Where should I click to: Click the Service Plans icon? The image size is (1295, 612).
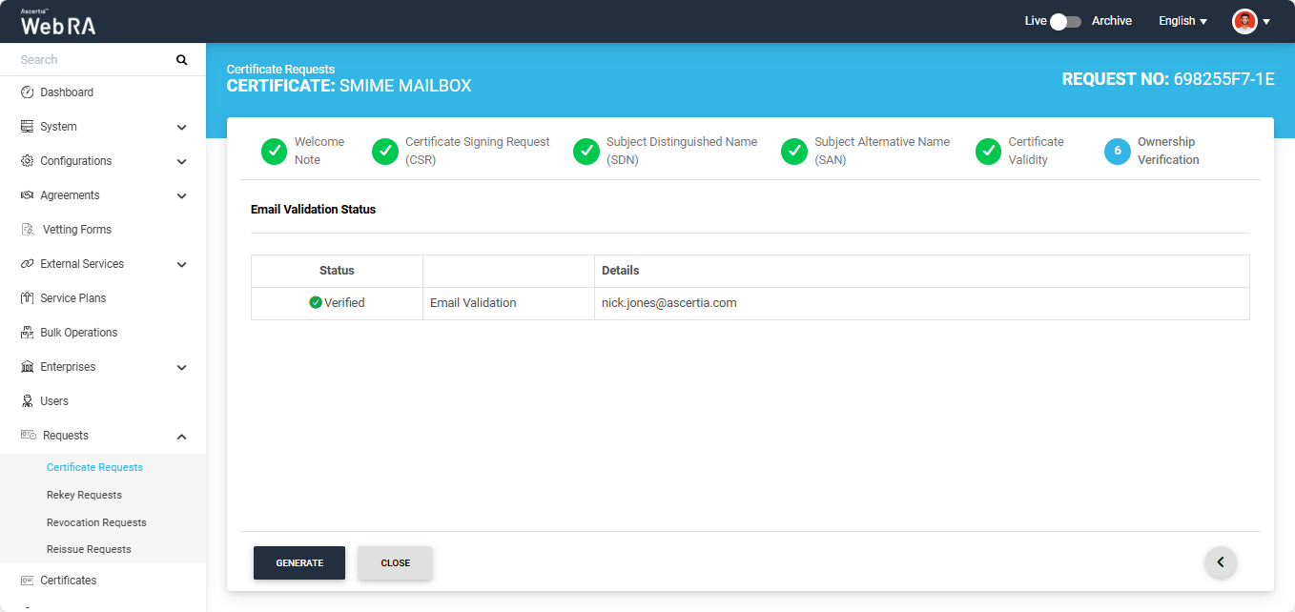click(28, 298)
